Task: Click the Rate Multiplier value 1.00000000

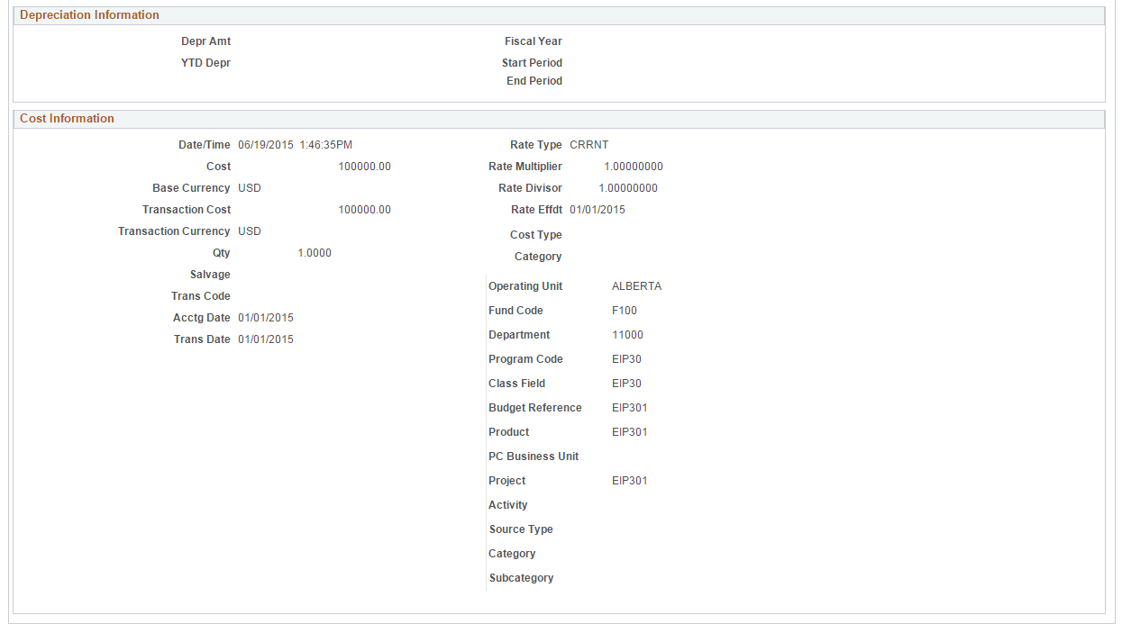Action: [x=634, y=166]
